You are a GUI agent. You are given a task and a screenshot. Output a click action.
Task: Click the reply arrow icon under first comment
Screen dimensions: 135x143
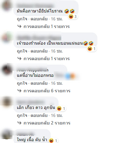[19, 26]
